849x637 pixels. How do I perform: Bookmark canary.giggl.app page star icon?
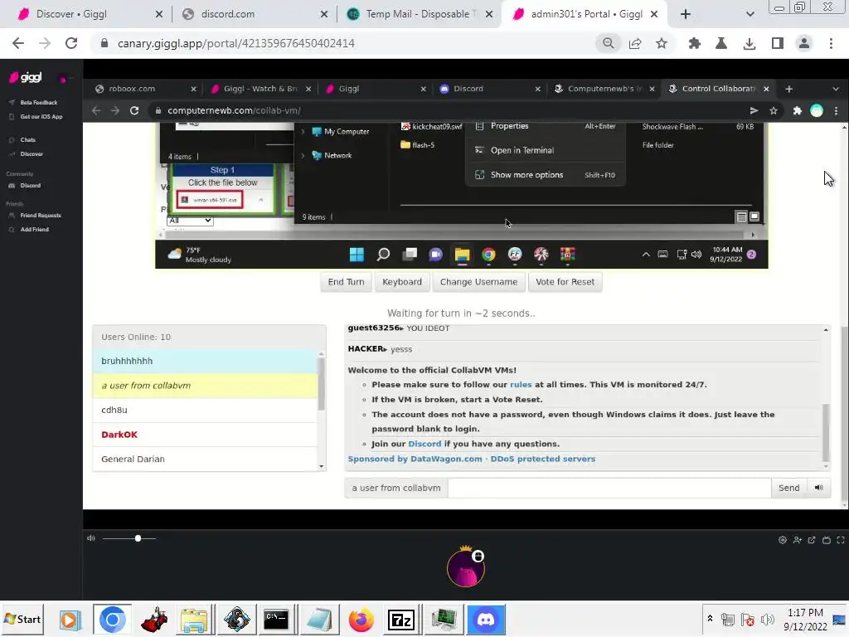(661, 43)
